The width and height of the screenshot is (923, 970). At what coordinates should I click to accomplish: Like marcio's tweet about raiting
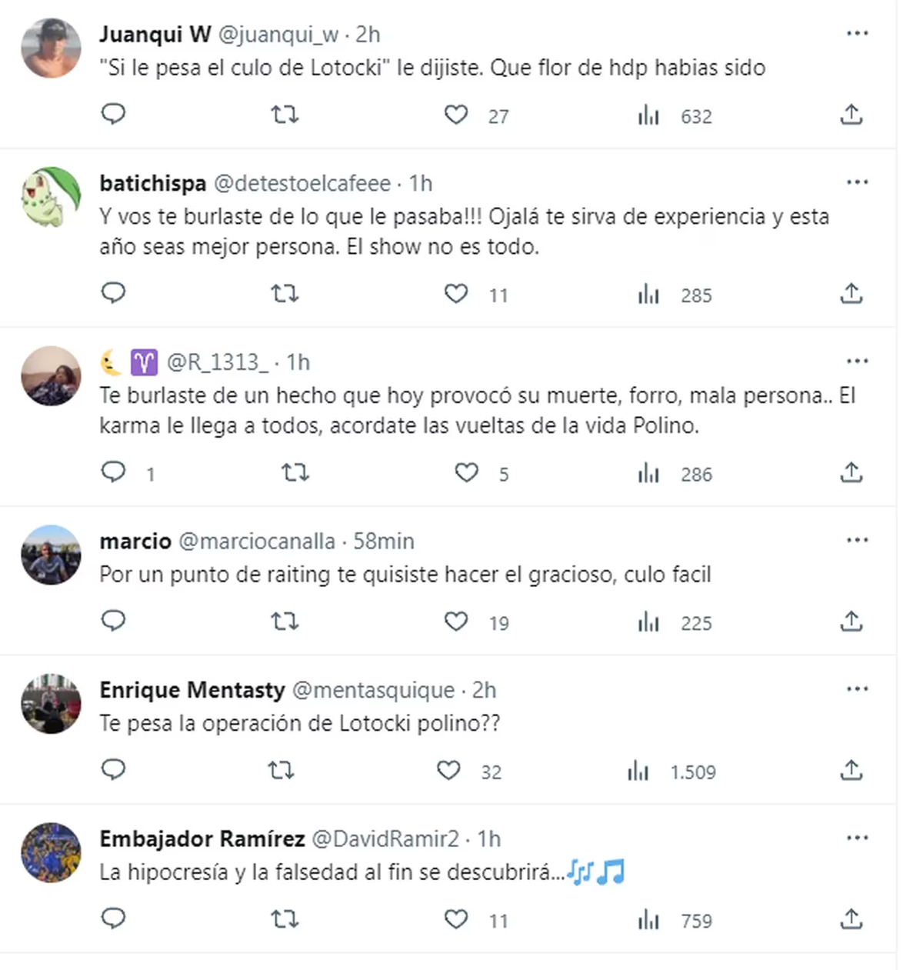(x=456, y=622)
